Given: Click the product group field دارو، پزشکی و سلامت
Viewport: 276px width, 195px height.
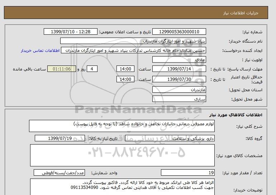Looking at the screenshot, I should 170,138.
